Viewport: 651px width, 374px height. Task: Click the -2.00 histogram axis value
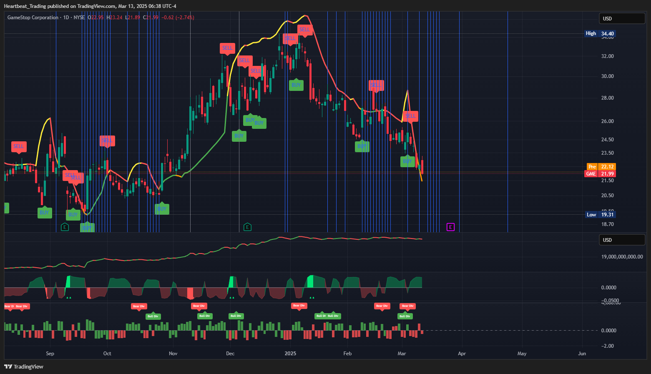click(608, 346)
